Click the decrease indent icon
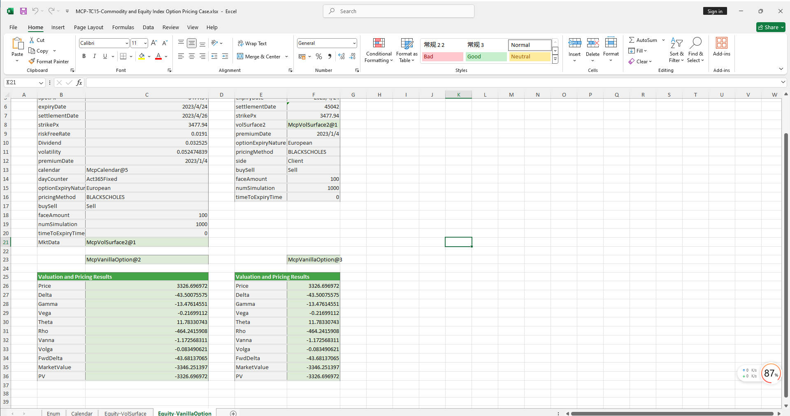Image resolution: width=790 pixels, height=416 pixels. (x=214, y=56)
